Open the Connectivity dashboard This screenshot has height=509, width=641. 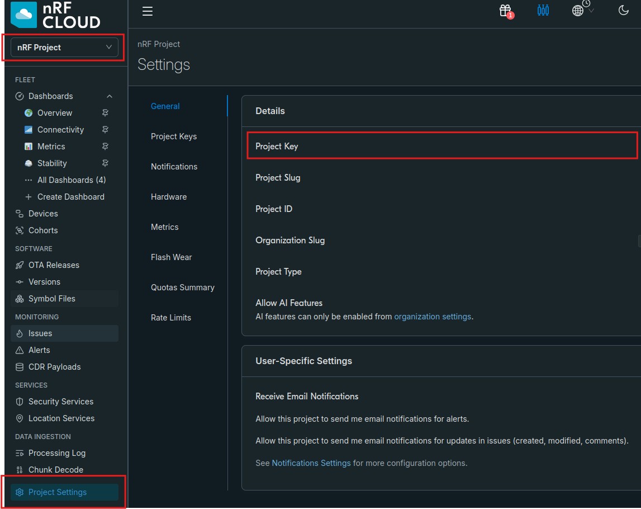point(60,130)
